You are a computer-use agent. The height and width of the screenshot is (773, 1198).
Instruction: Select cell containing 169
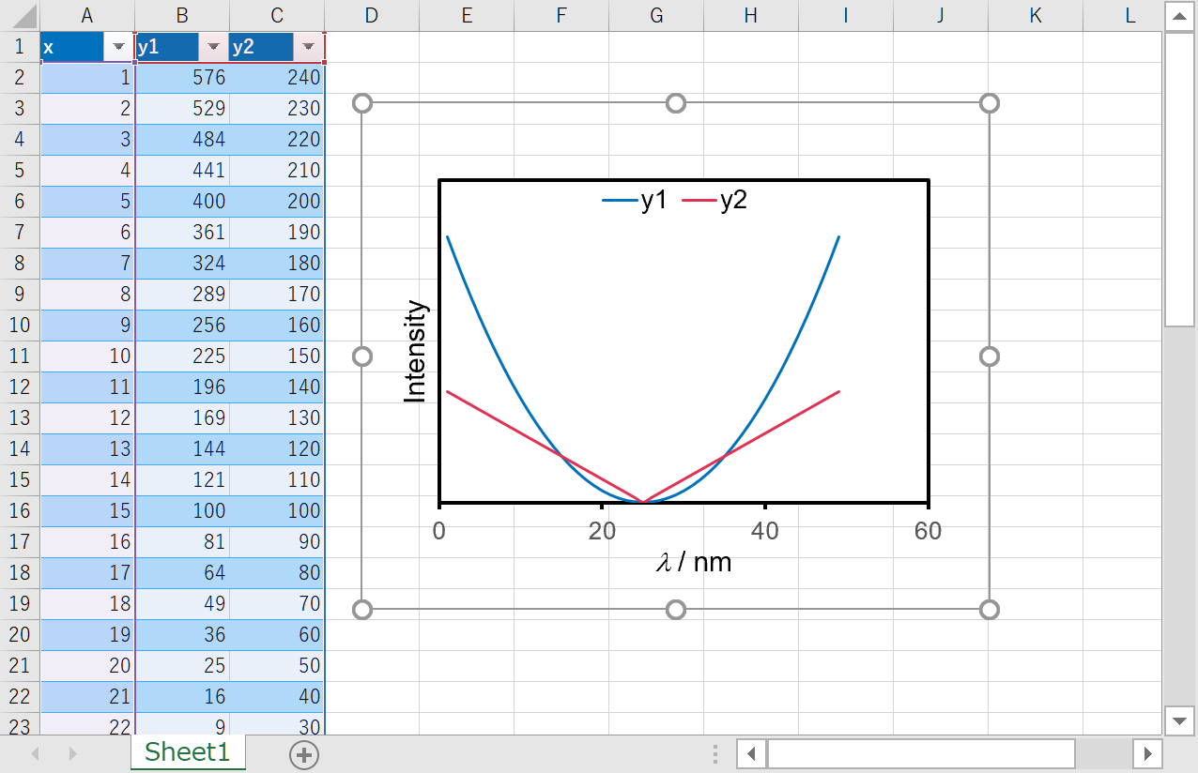pyautogui.click(x=182, y=418)
